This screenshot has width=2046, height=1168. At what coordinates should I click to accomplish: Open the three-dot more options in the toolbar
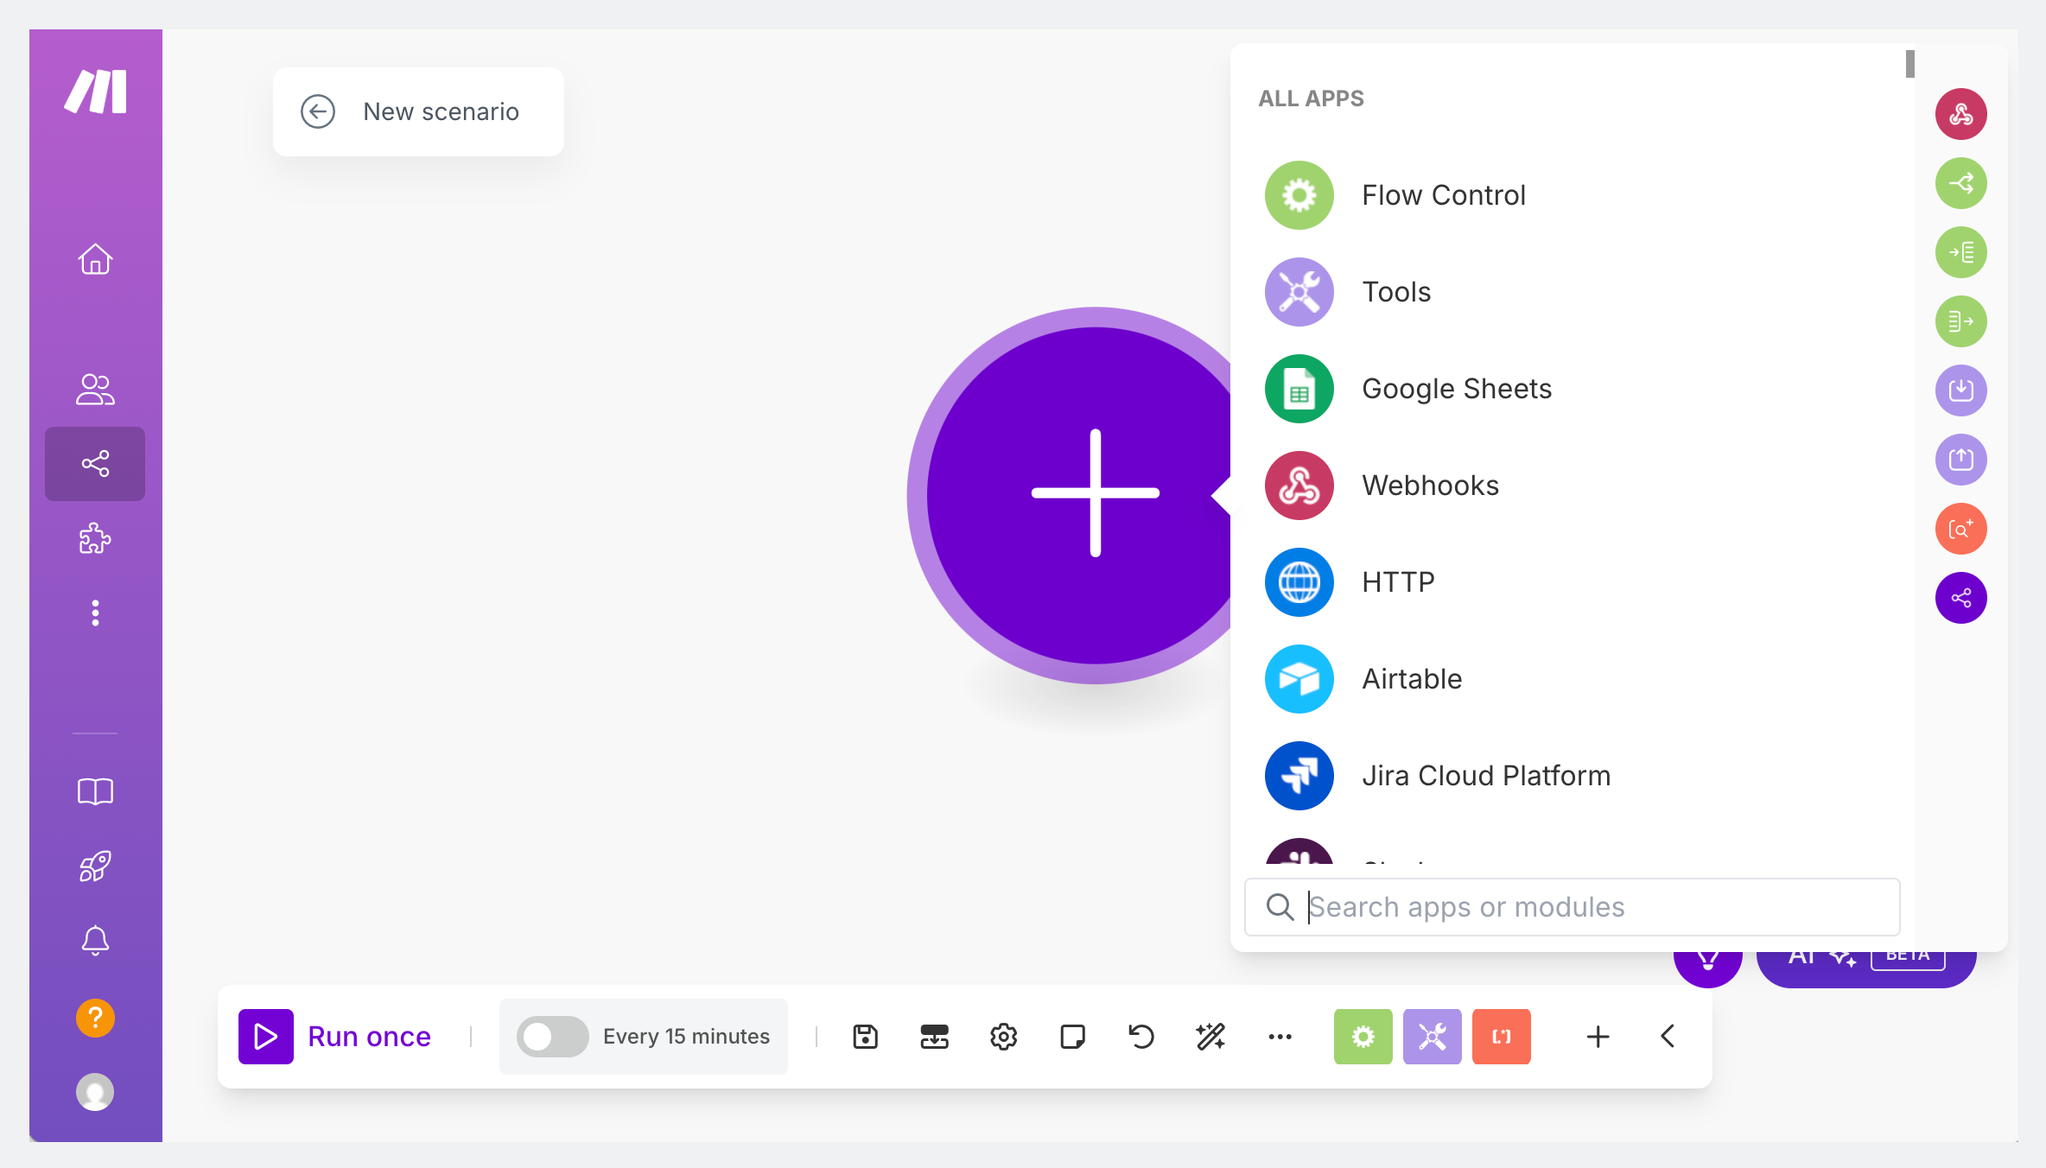click(x=1280, y=1036)
